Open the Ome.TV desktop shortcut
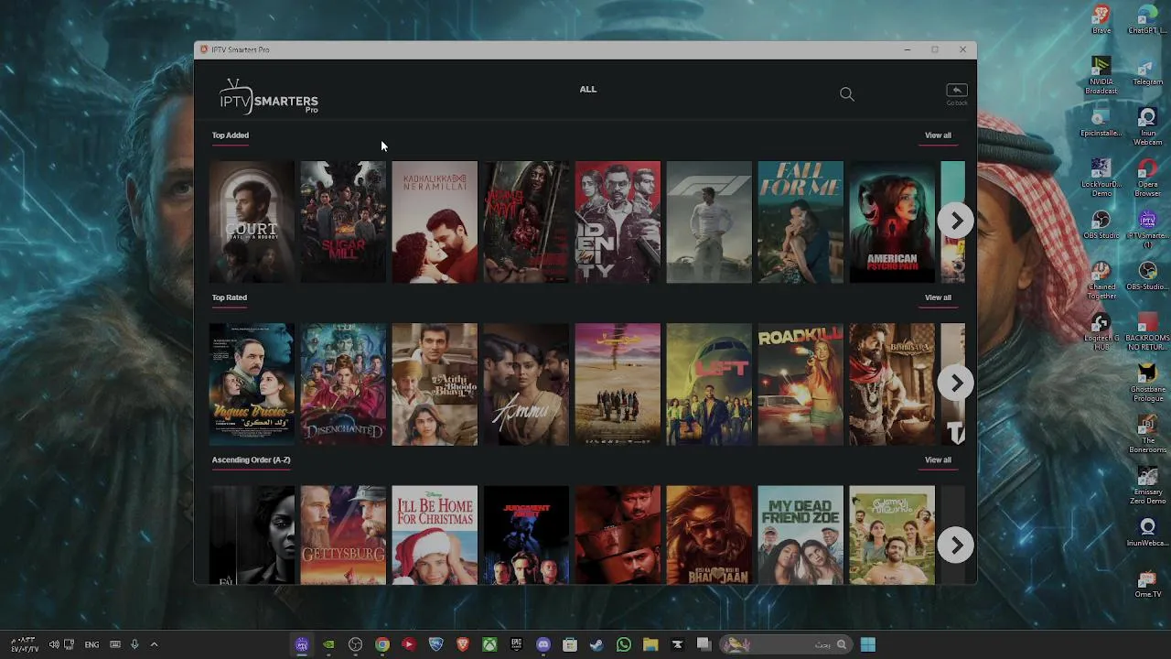Image resolution: width=1171 pixels, height=659 pixels. [1147, 584]
